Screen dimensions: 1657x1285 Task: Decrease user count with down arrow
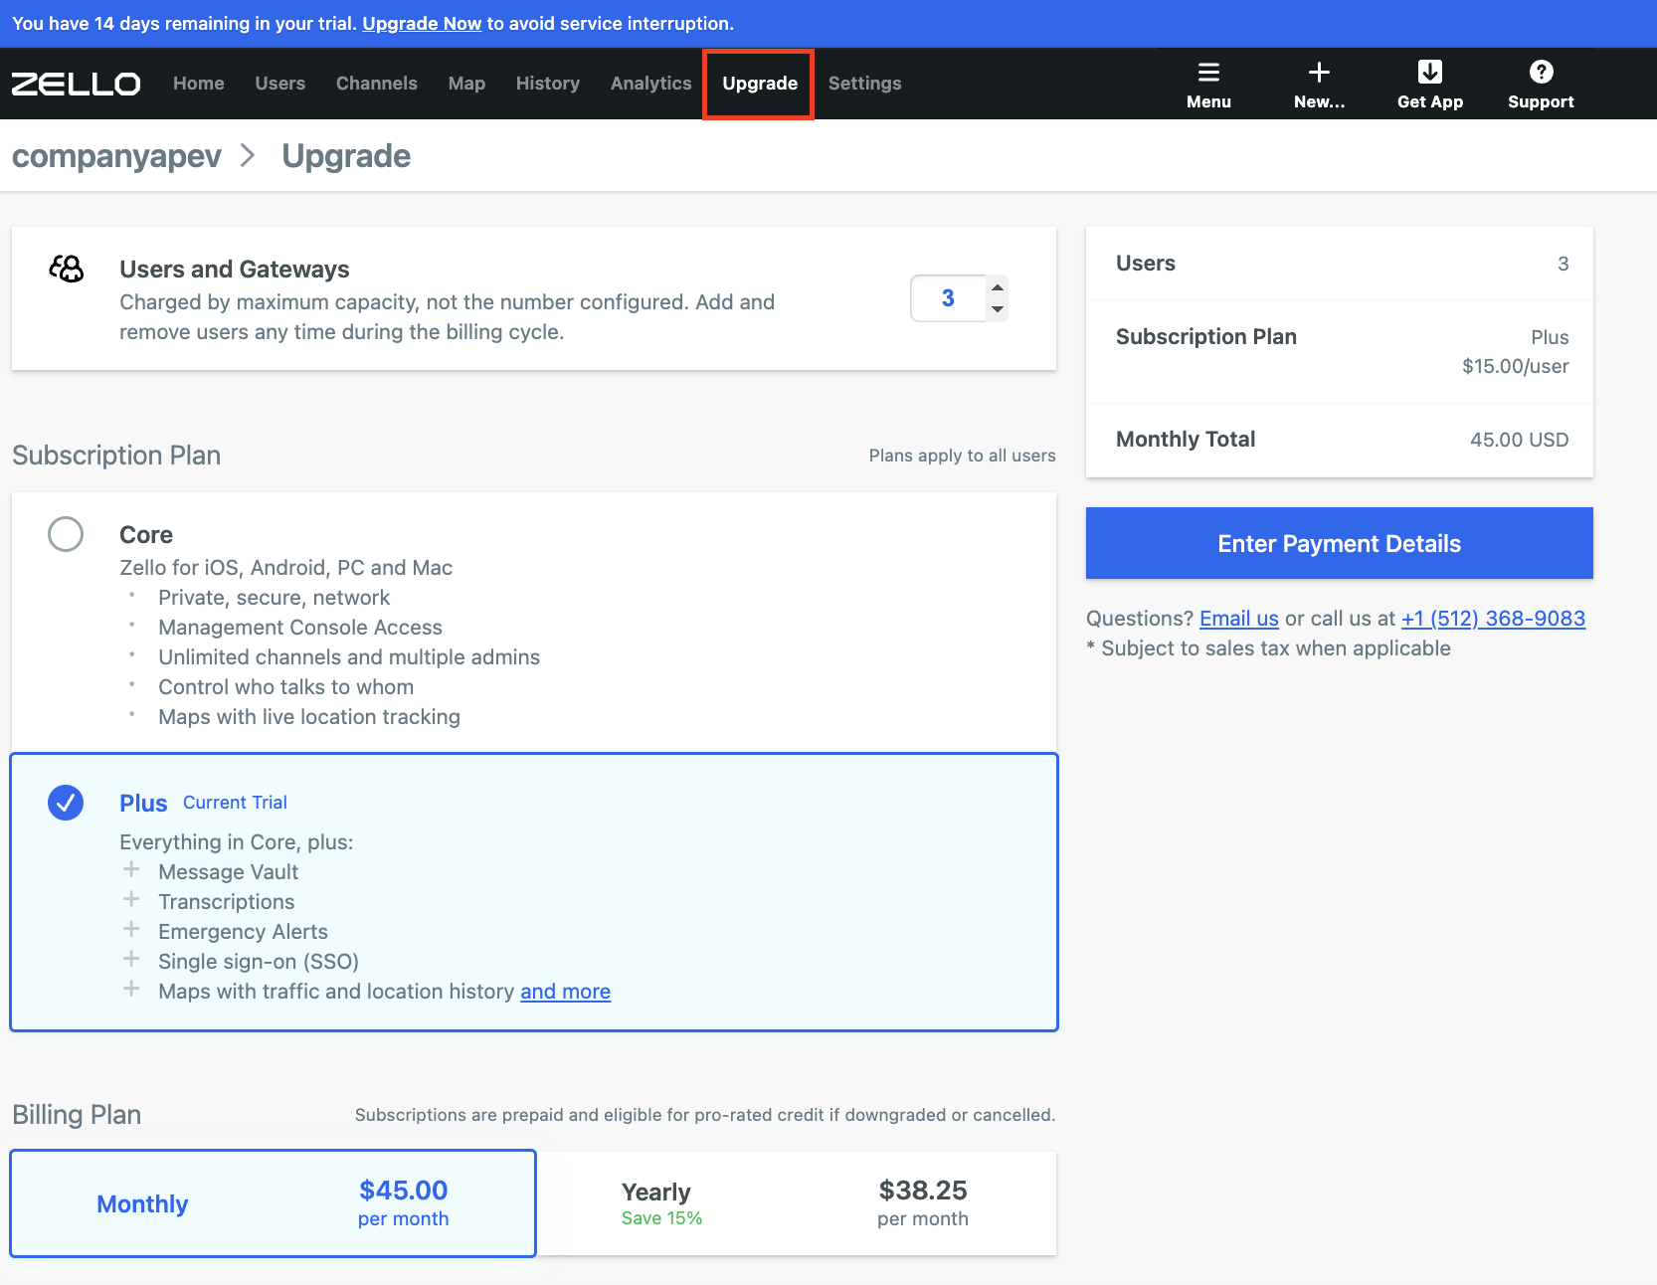pyautogui.click(x=998, y=309)
